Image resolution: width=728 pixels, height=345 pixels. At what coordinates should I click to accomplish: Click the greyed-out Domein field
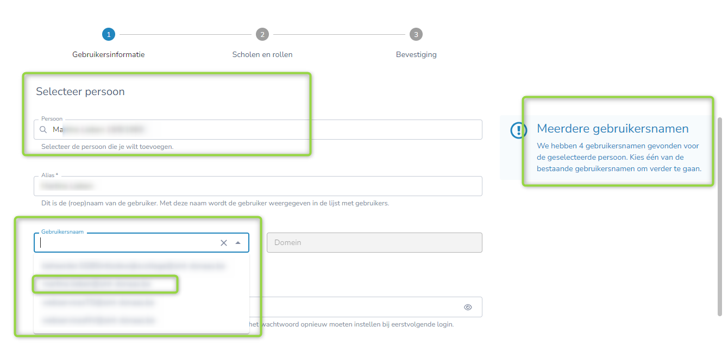coord(374,243)
